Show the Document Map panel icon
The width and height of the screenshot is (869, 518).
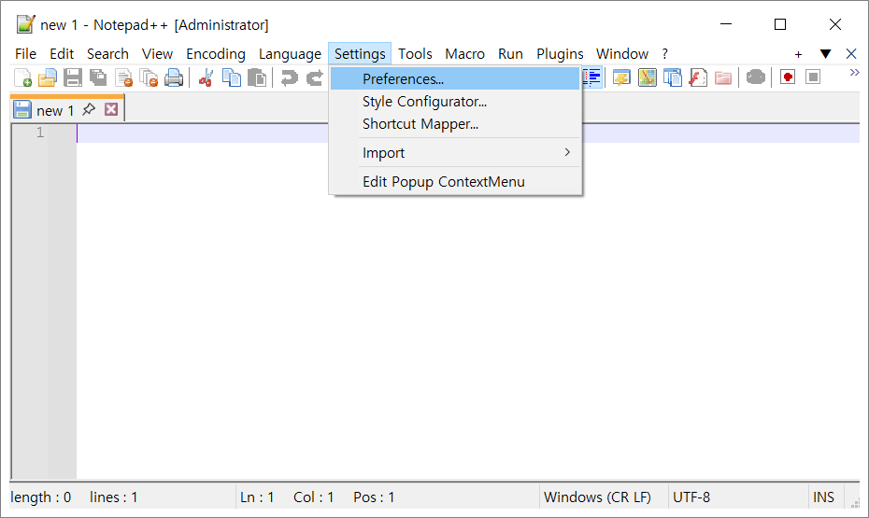point(648,77)
